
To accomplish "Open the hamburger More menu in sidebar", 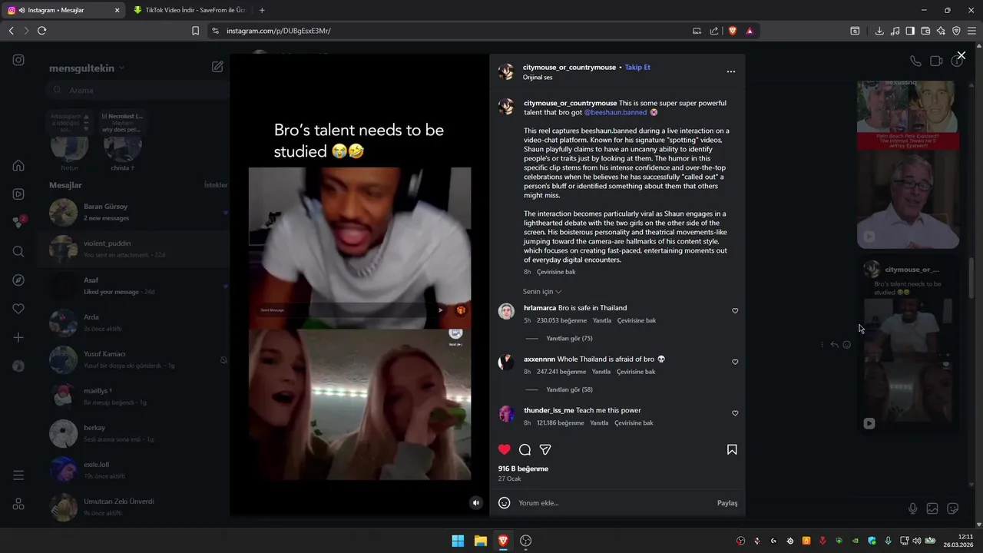I will pos(18,475).
